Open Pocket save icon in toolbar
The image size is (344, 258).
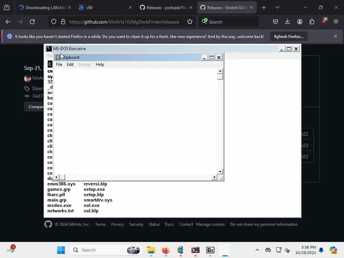(275, 22)
